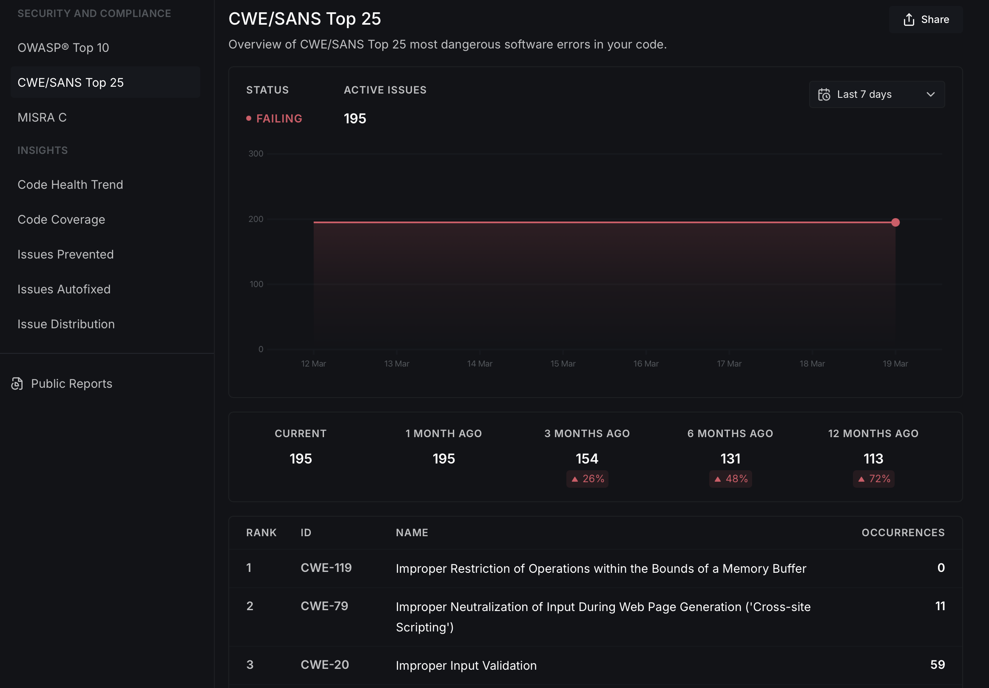
Task: Open Public Reports link
Action: click(x=71, y=384)
